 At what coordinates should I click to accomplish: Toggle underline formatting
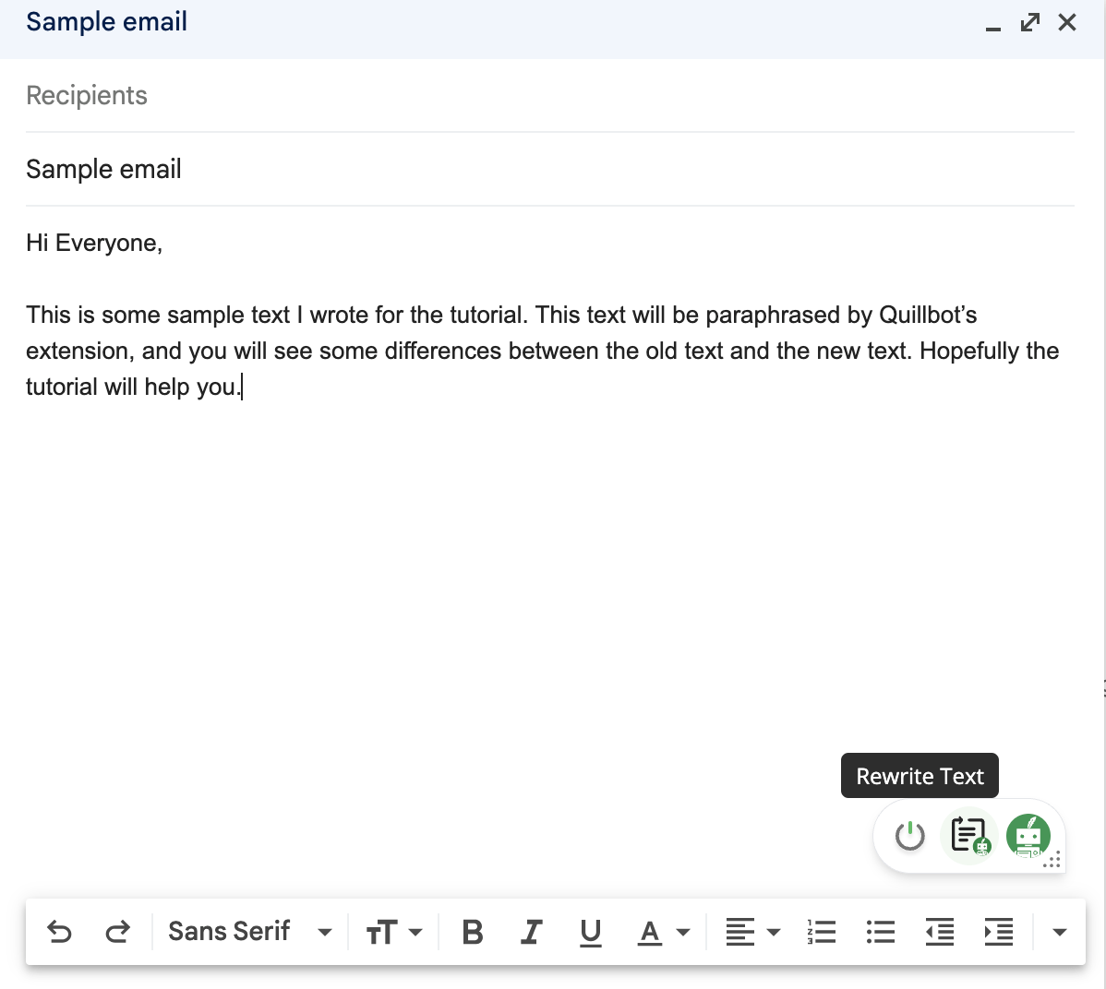point(590,932)
